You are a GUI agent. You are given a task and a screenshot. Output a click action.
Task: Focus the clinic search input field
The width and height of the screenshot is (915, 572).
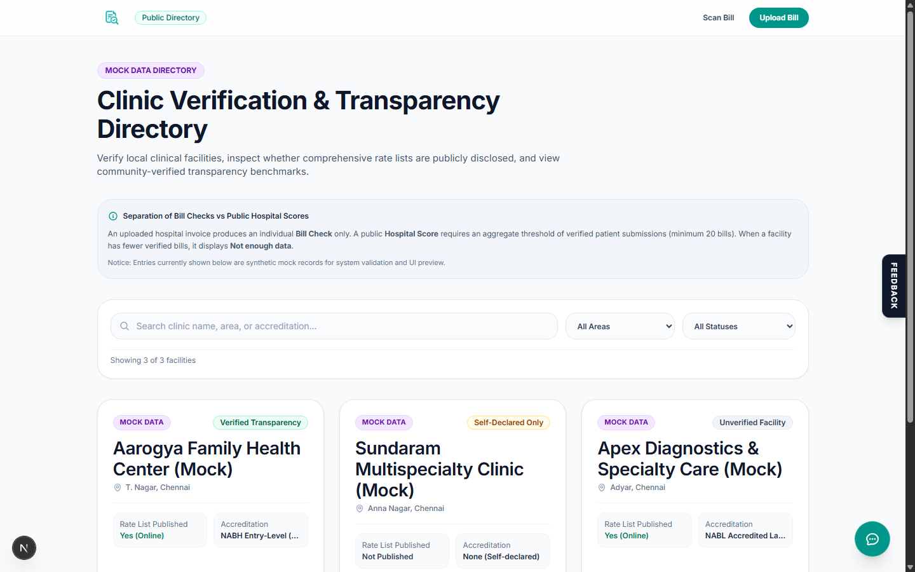pyautogui.click(x=334, y=326)
